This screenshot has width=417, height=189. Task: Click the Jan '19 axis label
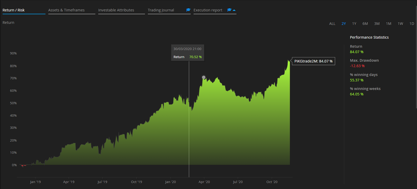tap(35, 182)
